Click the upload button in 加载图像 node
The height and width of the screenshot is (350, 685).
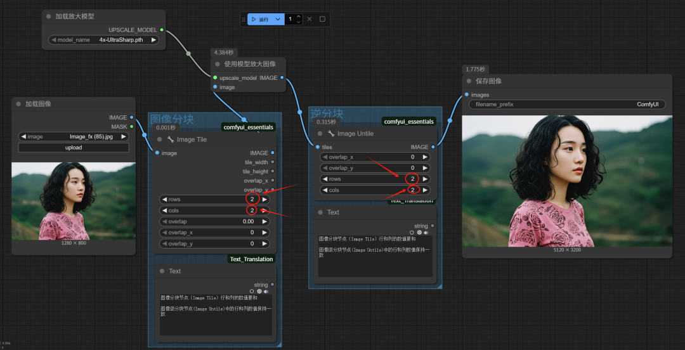click(x=74, y=148)
